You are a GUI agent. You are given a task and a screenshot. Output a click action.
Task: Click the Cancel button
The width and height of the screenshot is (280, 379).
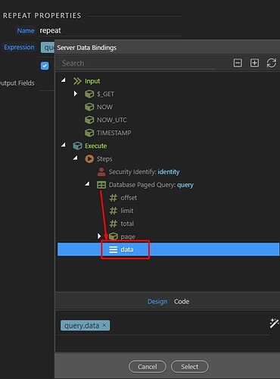tap(148, 367)
